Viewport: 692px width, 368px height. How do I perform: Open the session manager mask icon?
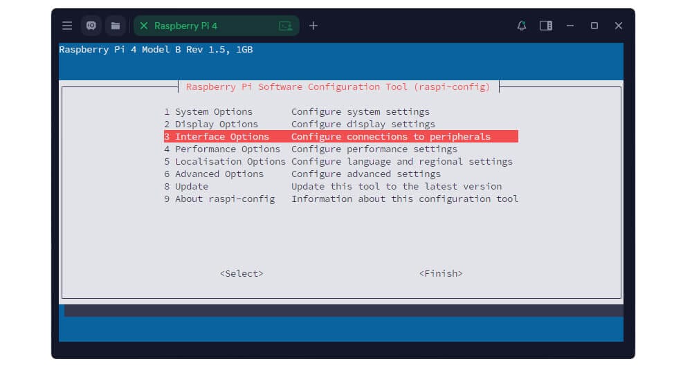click(x=91, y=26)
